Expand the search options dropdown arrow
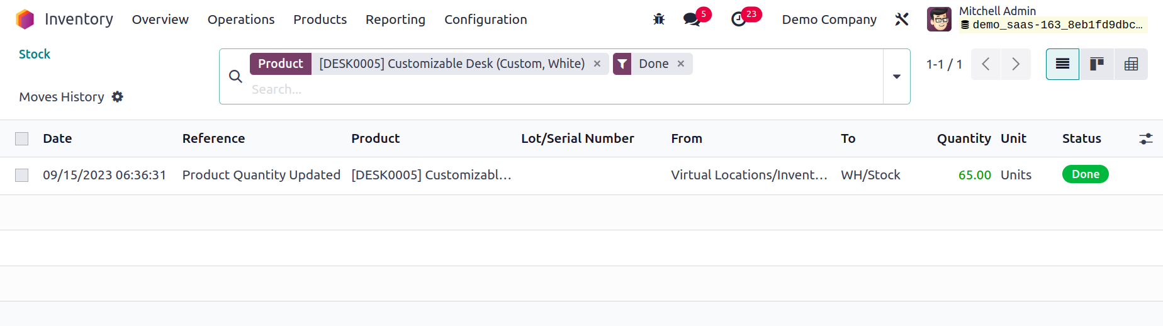 pos(897,77)
